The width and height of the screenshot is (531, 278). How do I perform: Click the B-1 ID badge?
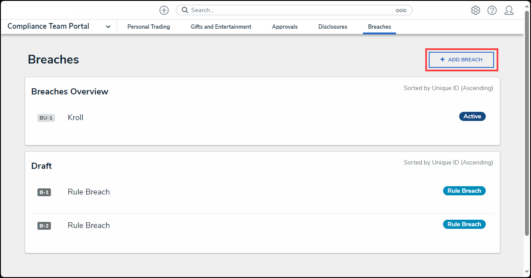click(x=44, y=192)
